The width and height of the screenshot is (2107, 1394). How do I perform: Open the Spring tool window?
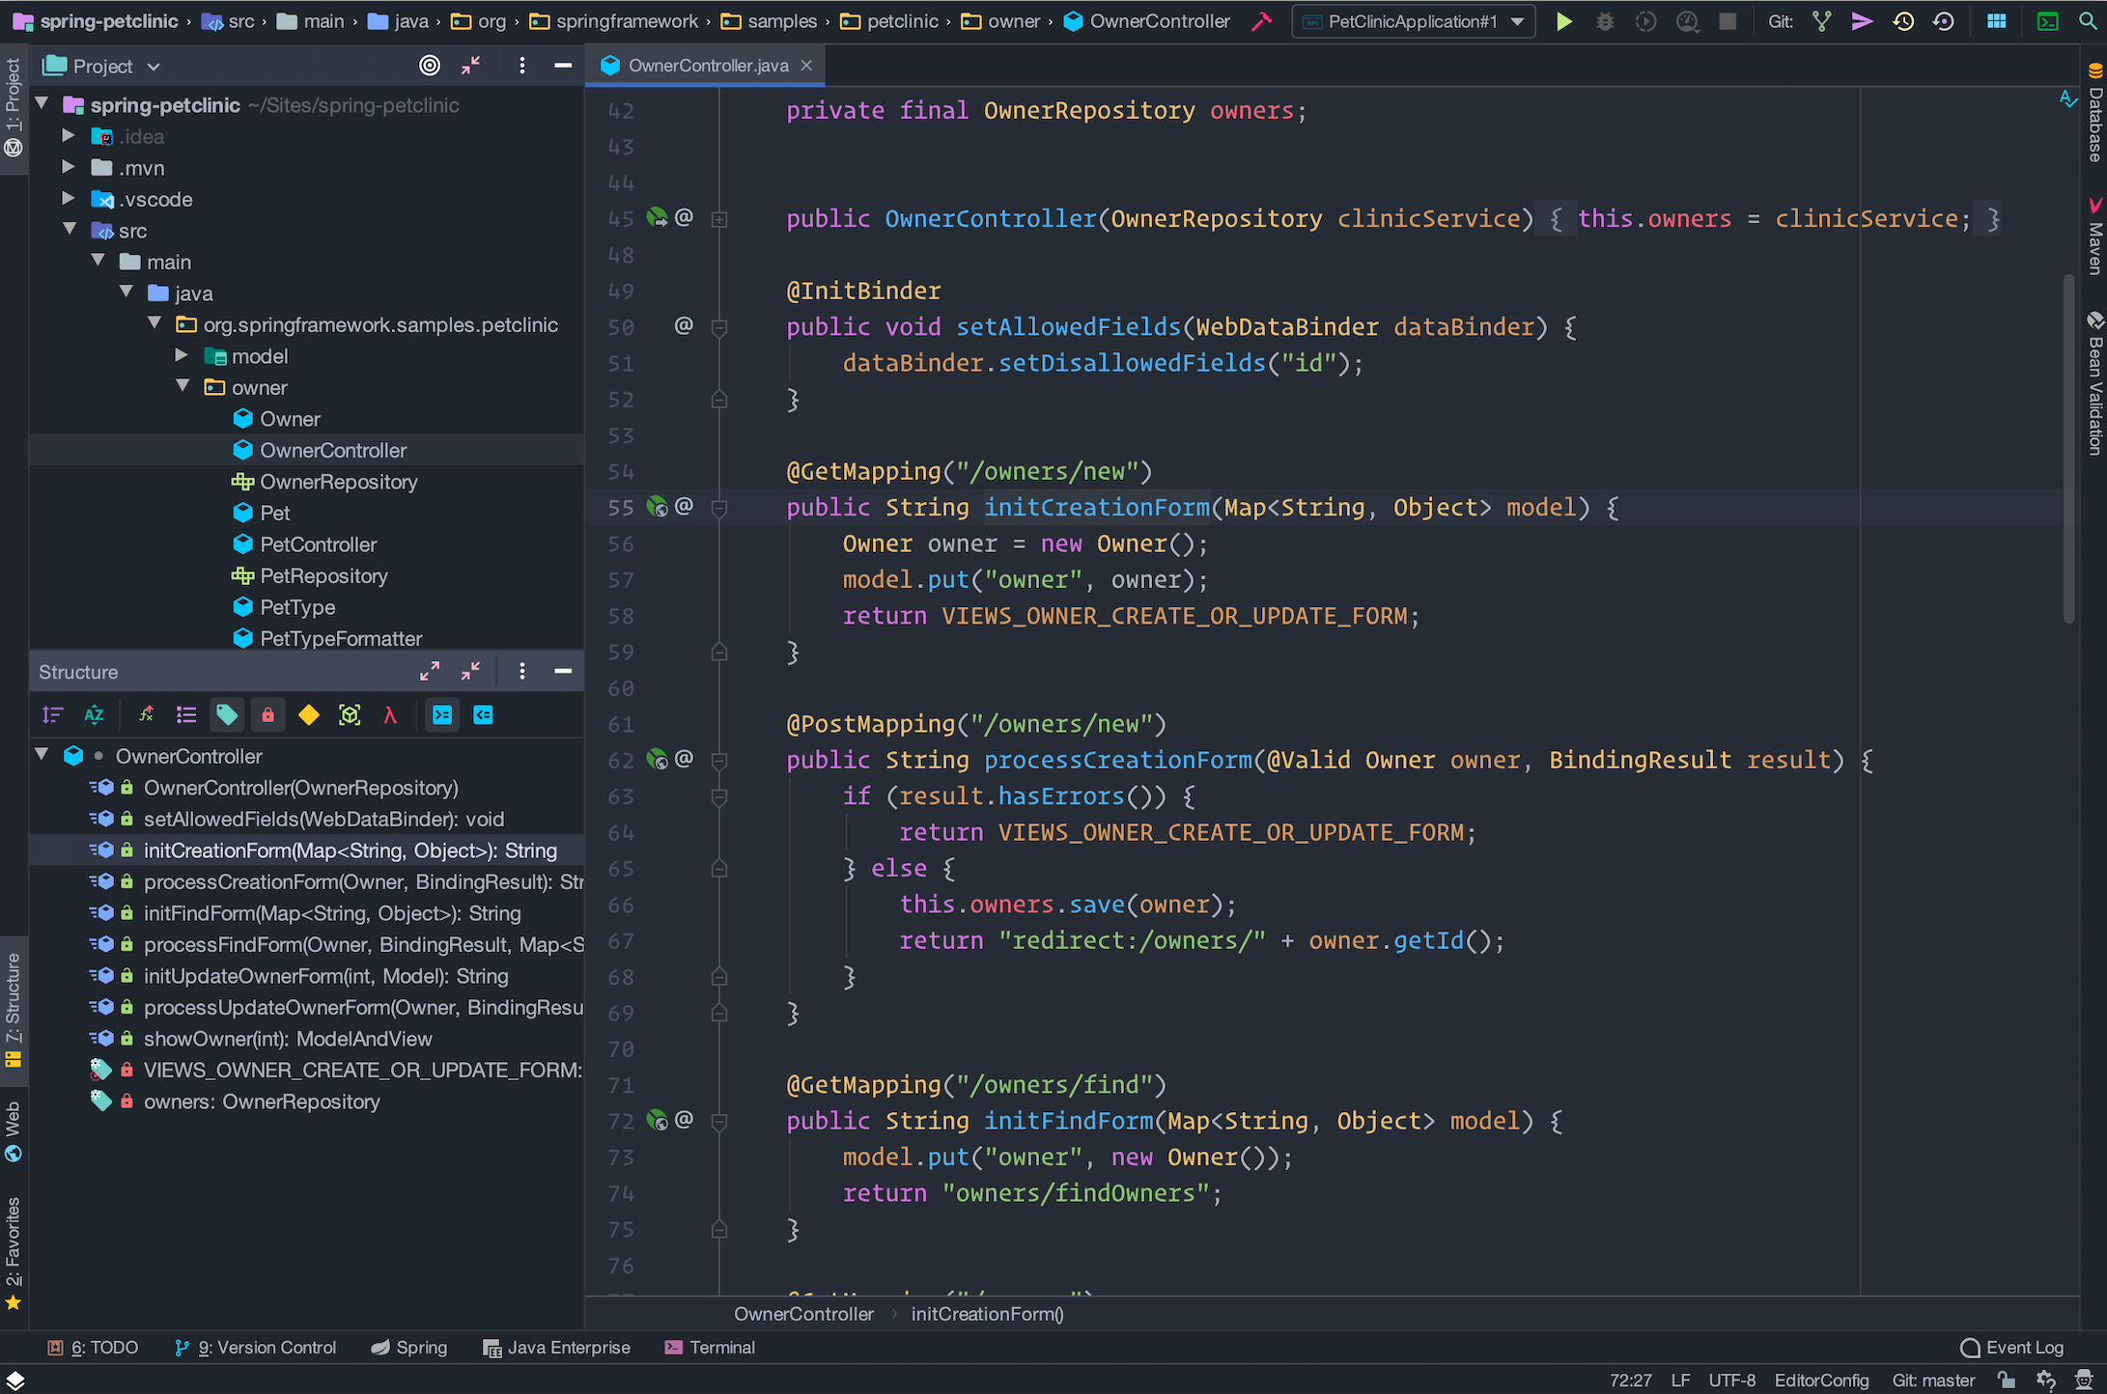tap(409, 1347)
